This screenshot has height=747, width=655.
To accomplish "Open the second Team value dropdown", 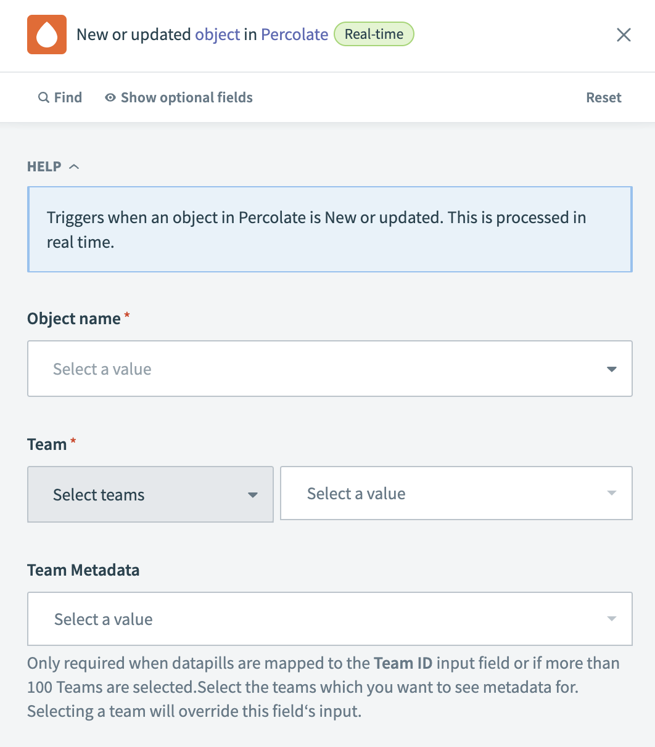I will (456, 493).
